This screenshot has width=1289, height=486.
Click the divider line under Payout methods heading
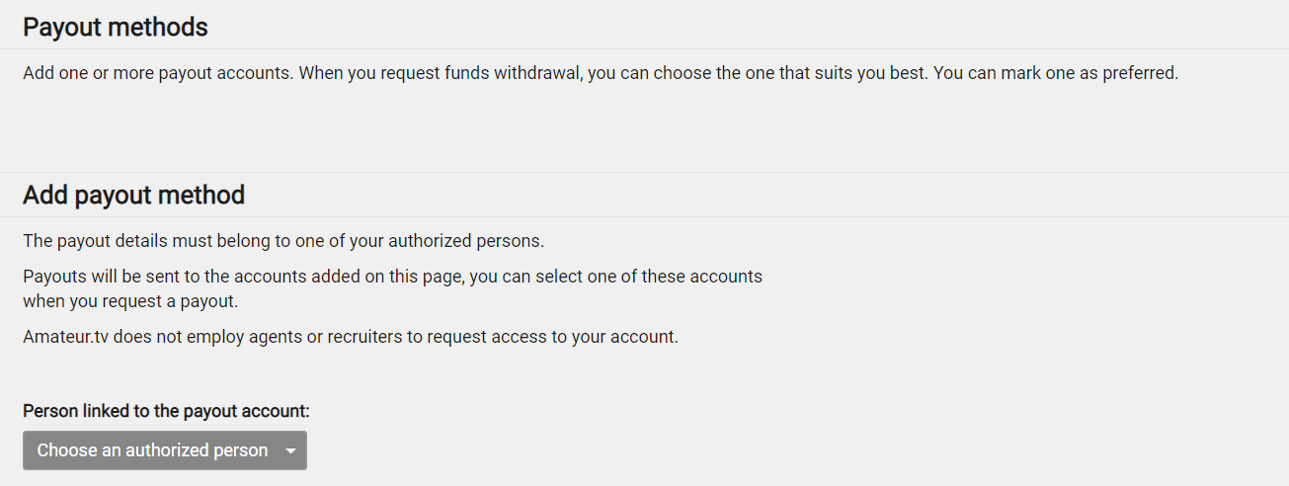pyautogui.click(x=644, y=49)
